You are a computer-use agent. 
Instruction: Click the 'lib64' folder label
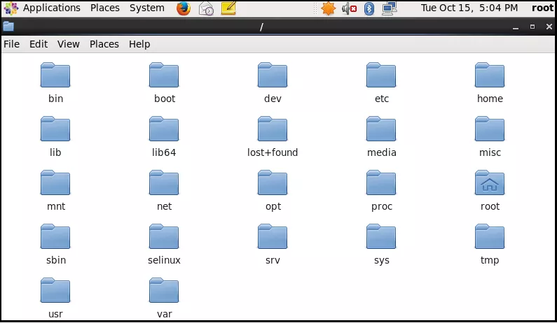(164, 152)
